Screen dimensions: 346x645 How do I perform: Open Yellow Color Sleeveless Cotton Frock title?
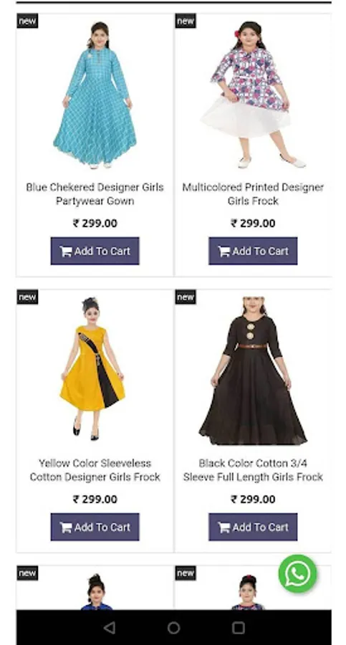click(x=95, y=470)
